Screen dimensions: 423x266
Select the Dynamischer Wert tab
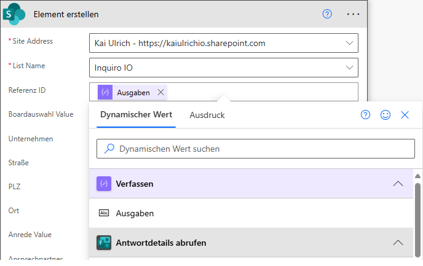tap(136, 115)
